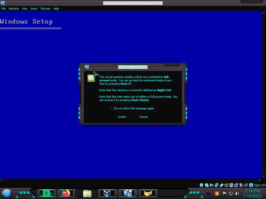Click the shared folders status icon
This screenshot has width=266, height=199.
pyautogui.click(x=226, y=185)
